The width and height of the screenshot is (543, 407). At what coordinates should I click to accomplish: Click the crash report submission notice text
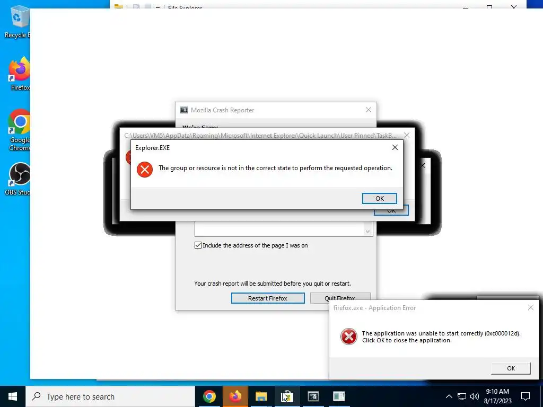[273, 284]
